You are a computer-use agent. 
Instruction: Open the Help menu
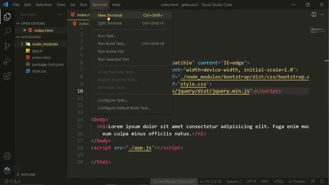pos(116,5)
